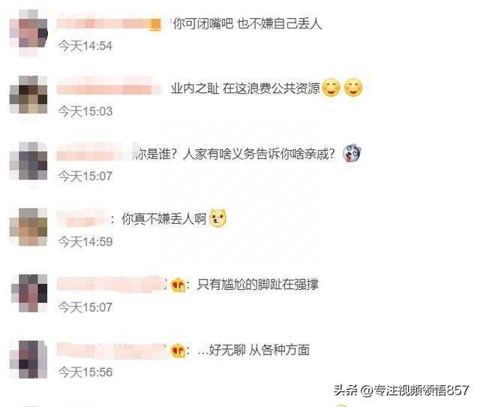This screenshot has height=407, width=480.
Task: Click the husky emoji after '啥亲戚?'
Action: [352, 153]
